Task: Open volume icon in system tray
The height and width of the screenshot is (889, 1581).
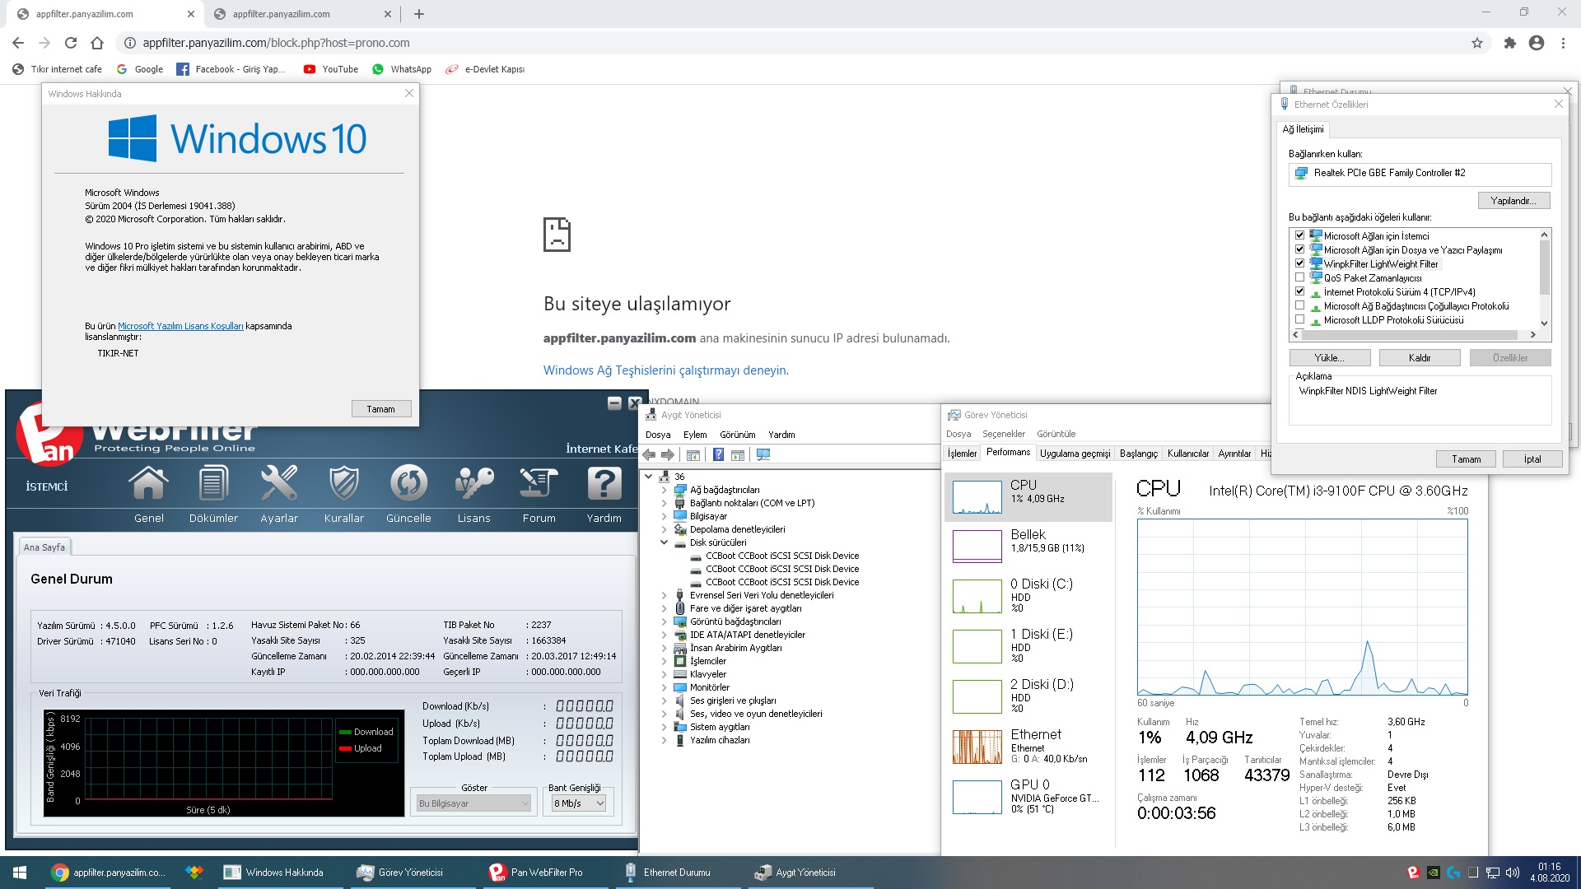Action: [x=1512, y=873]
